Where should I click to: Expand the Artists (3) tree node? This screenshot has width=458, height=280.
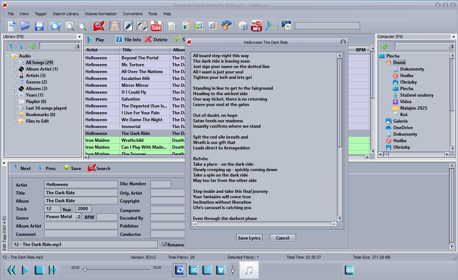[x=15, y=76]
